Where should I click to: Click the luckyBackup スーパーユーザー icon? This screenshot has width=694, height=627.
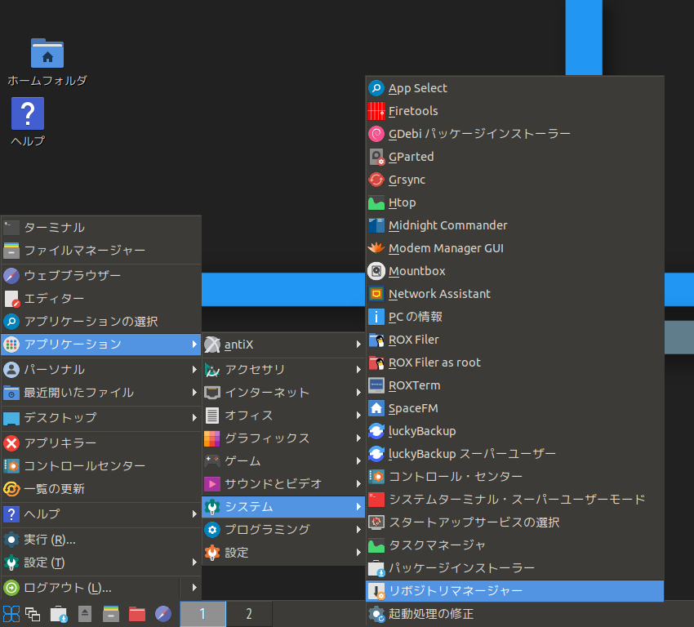point(376,454)
